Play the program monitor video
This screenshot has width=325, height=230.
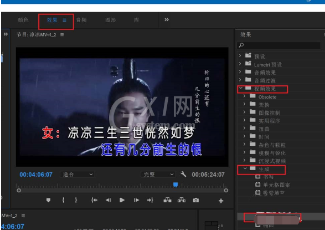[122, 200]
